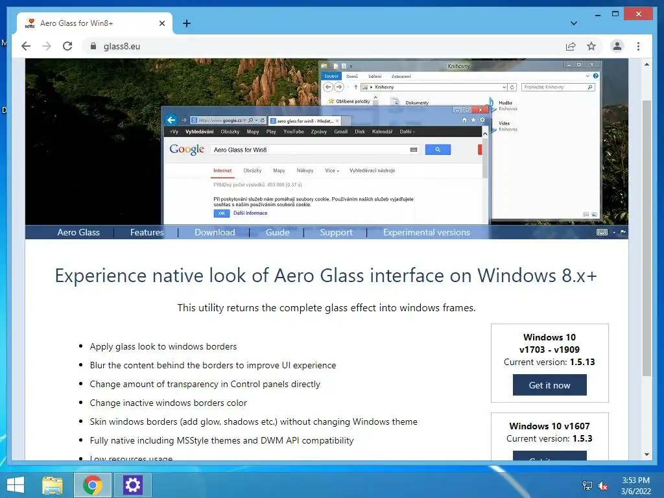Screen dimensions: 664x498
Task: Click the flag icon in the nav bar
Action: pyautogui.click(x=623, y=232)
